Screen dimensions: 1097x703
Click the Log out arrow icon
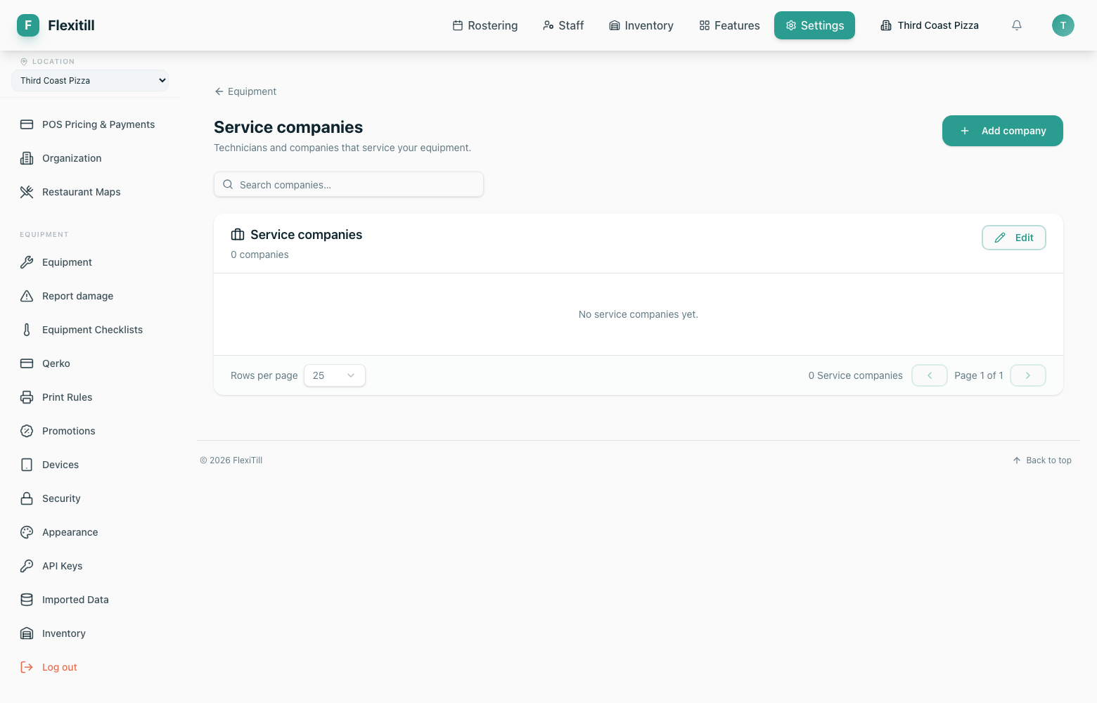27,667
